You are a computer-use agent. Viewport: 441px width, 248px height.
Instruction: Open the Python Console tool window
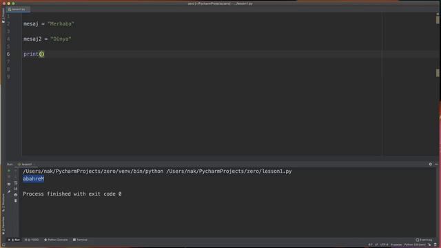click(x=56, y=240)
